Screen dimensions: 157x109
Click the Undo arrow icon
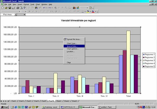pyautogui.click(x=44, y=8)
